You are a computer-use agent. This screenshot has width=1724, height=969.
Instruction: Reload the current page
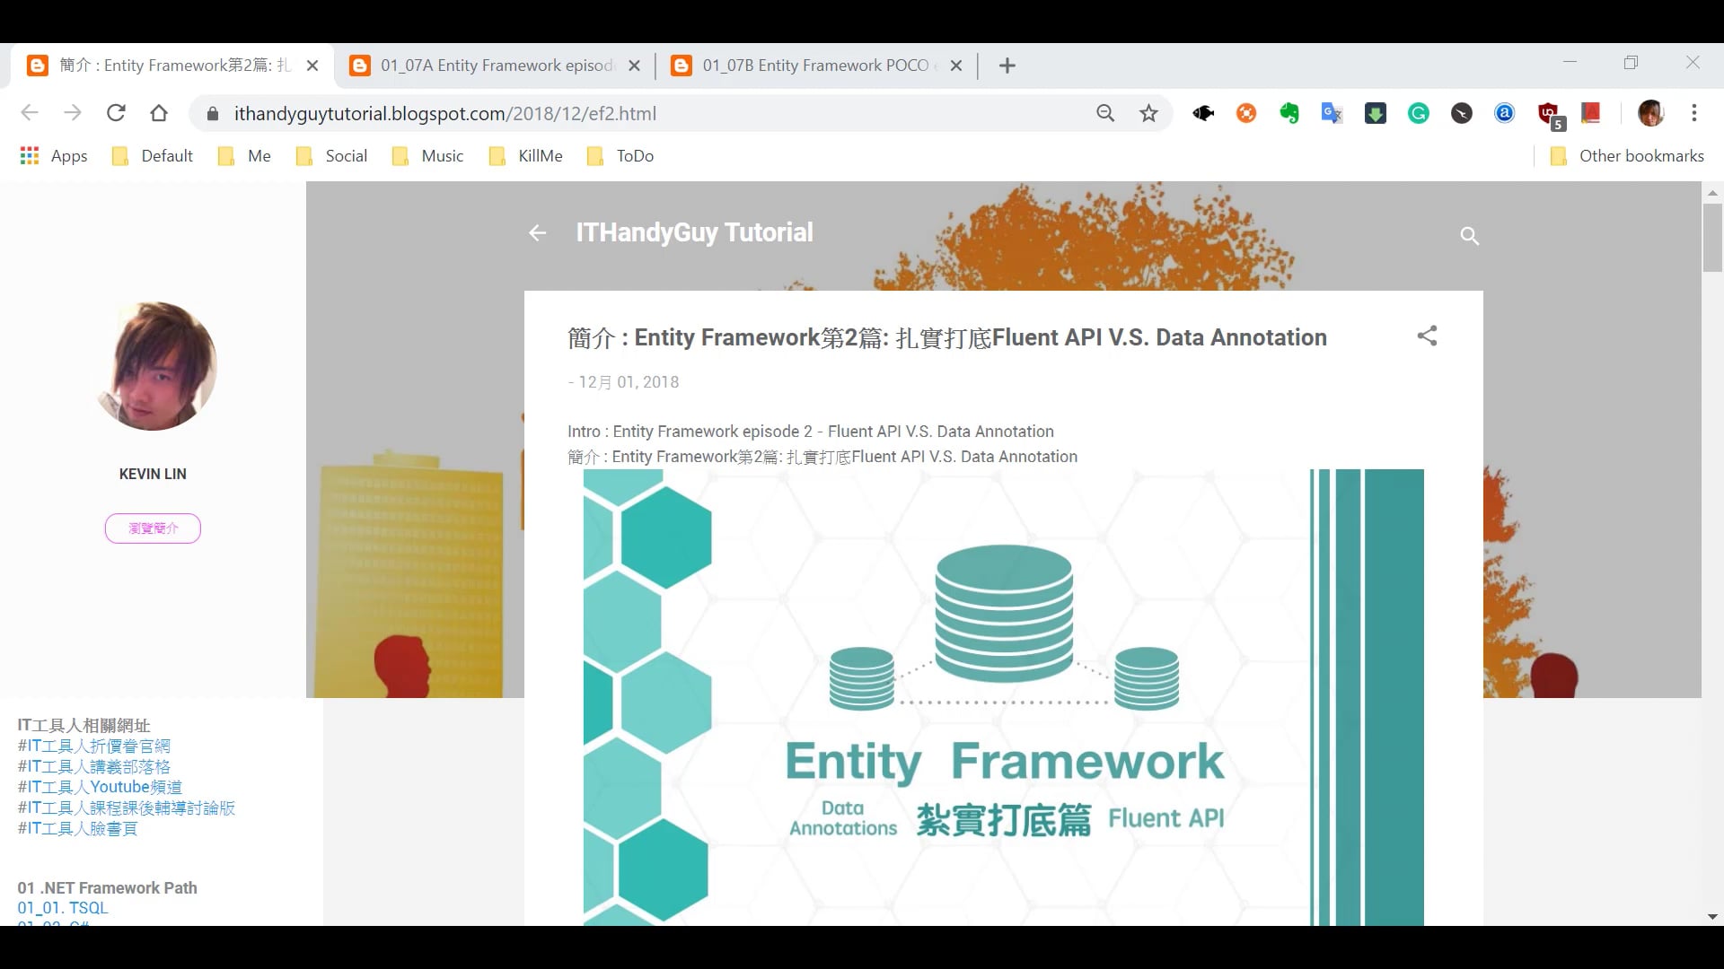coord(116,113)
